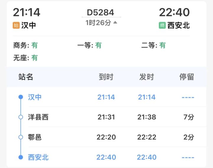The height and width of the screenshot is (168, 213).
Task: Select train number D5284
Action: click(100, 12)
